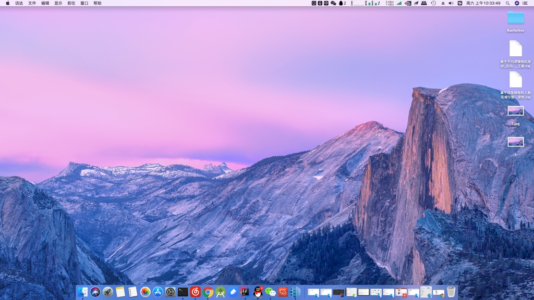Open Terminal from the Dock
The width and height of the screenshot is (534, 300).
pyautogui.click(x=183, y=292)
